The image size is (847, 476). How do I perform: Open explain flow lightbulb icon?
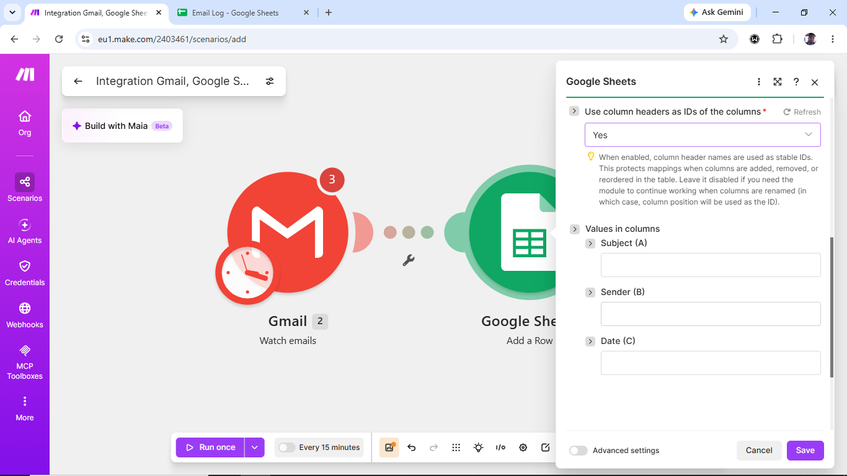pos(478,447)
